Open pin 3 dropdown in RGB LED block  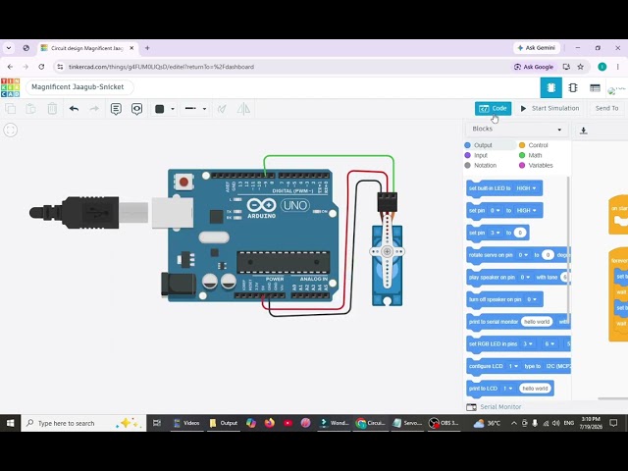(x=528, y=344)
